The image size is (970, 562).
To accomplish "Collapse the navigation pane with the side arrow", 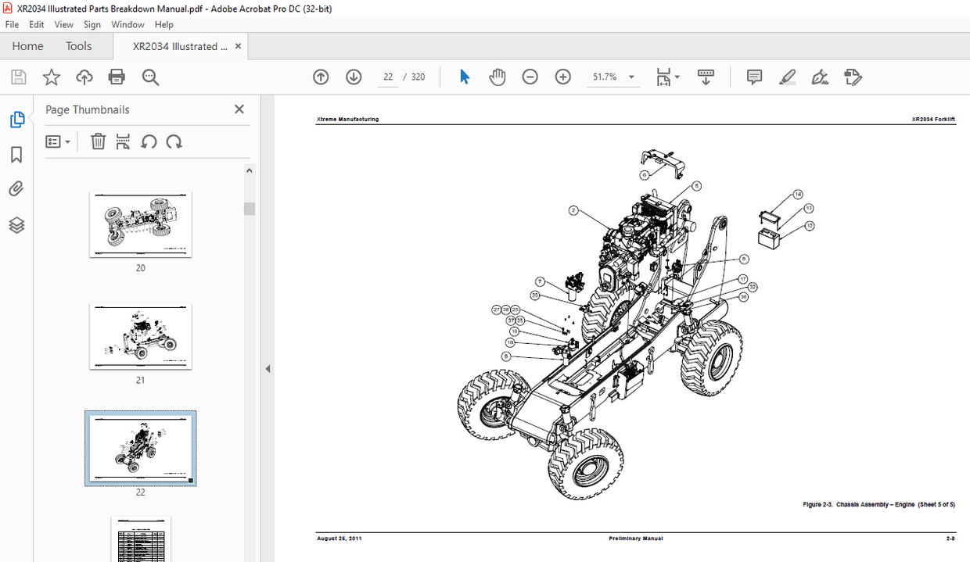I will point(268,367).
